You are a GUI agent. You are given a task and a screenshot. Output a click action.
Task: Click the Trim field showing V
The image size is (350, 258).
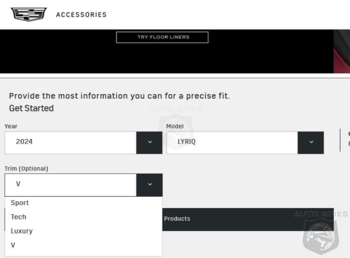click(70, 185)
